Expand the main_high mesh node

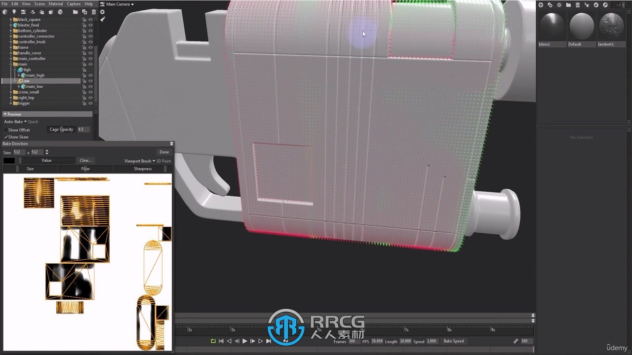pos(19,75)
